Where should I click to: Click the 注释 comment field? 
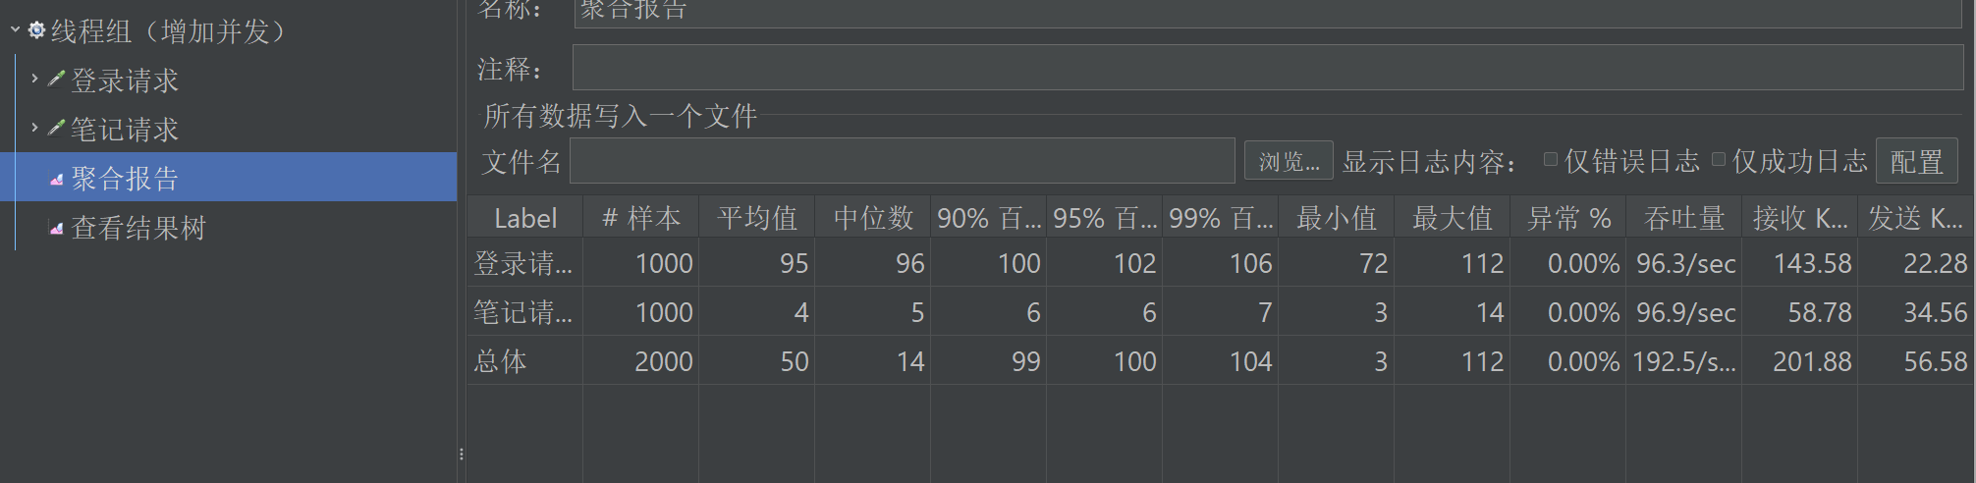point(1268,68)
